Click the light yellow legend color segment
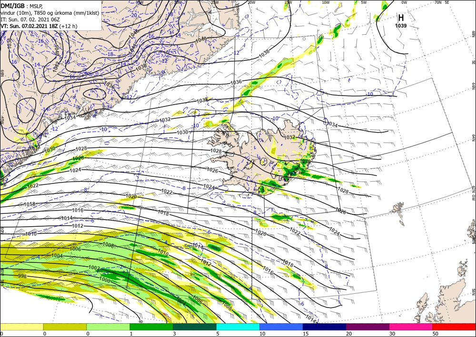 [21, 327]
